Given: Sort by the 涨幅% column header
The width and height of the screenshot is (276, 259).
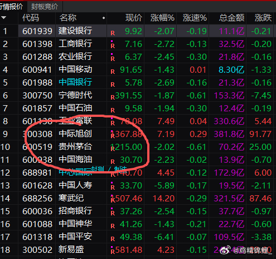Looking at the screenshot, I should (x=162, y=18).
